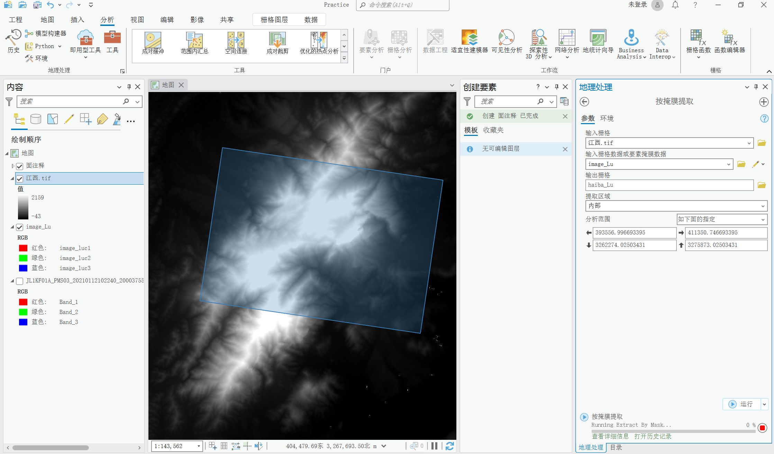Viewport: 774px width, 454px height.
Task: Toggle visibility of 江西.tif layer
Action: pyautogui.click(x=20, y=179)
